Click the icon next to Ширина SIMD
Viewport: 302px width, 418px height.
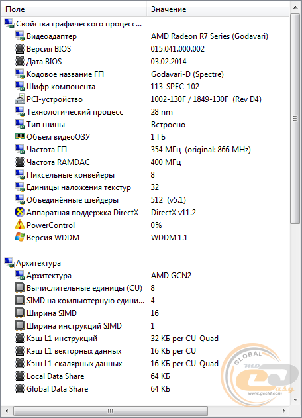pos(20,313)
